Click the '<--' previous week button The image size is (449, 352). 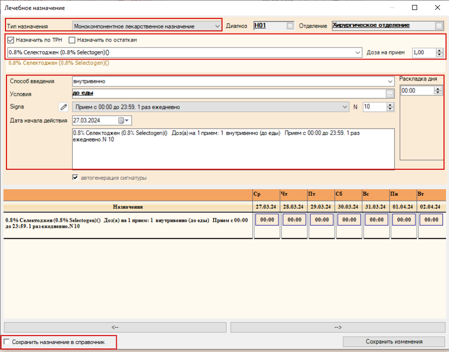pyautogui.click(x=115, y=328)
